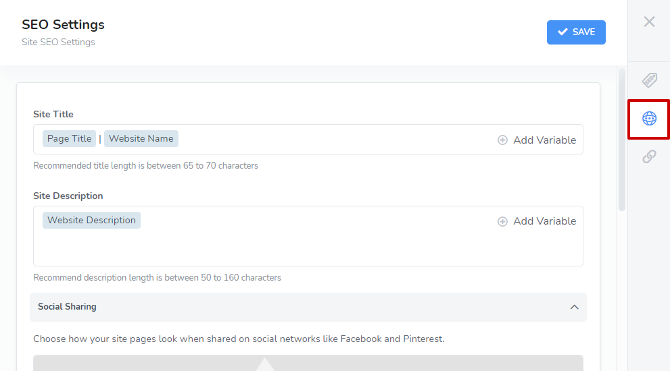The width and height of the screenshot is (670, 371).
Task: Select the Website Name variable tag
Action: pos(141,138)
